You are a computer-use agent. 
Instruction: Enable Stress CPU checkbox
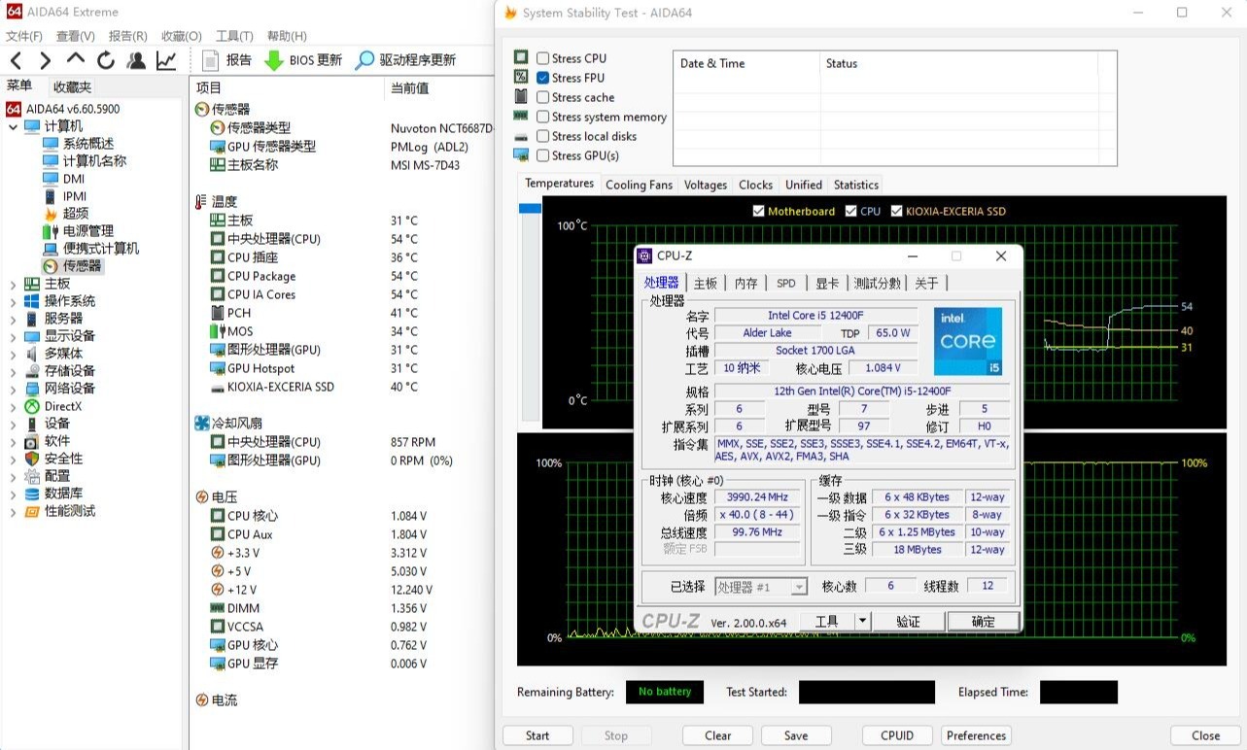542,58
